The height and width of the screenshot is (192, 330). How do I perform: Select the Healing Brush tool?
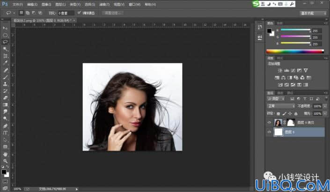pyautogui.click(x=5, y=70)
